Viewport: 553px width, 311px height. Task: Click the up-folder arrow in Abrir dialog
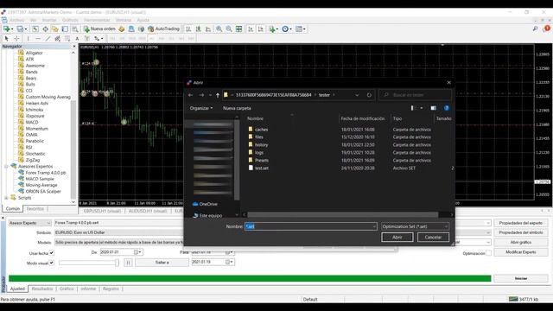coord(218,95)
